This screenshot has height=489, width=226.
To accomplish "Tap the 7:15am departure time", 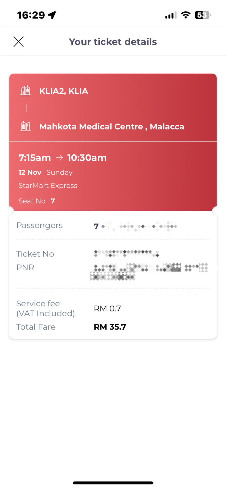I will click(35, 158).
